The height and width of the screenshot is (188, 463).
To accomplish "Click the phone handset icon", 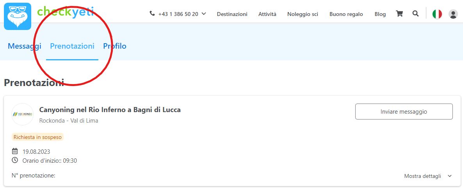I will 152,14.
